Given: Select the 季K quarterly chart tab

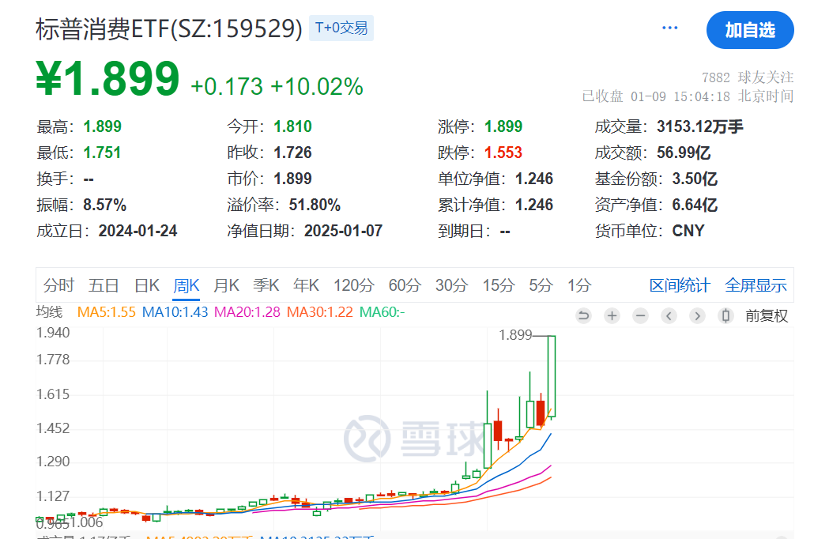Looking at the screenshot, I should coord(266,285).
